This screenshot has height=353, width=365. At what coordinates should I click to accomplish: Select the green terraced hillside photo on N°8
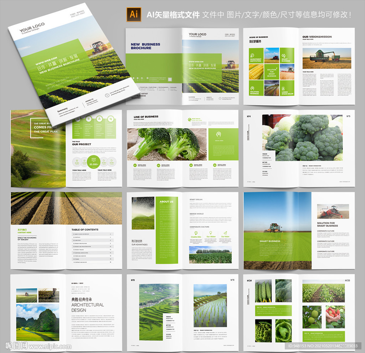[x=159, y=312]
